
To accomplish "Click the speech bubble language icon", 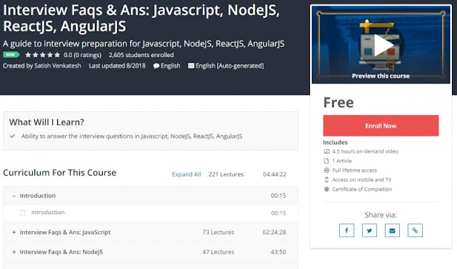I will 156,66.
